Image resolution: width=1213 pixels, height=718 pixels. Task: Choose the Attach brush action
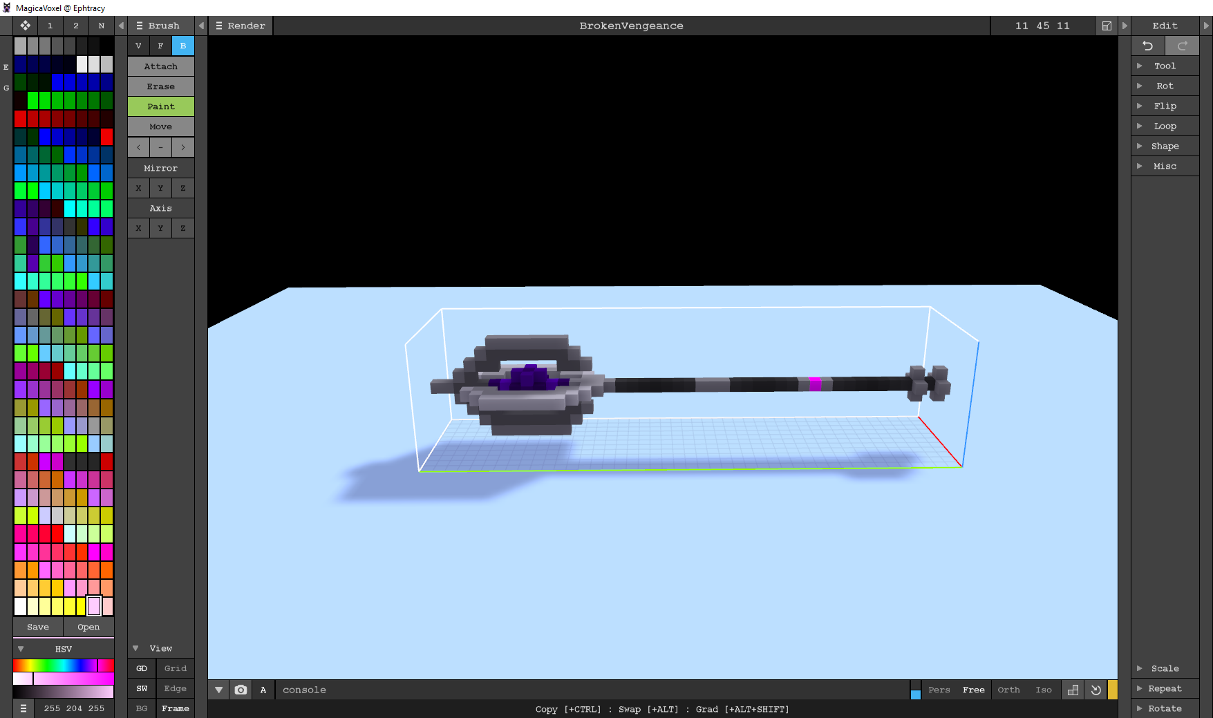160,66
